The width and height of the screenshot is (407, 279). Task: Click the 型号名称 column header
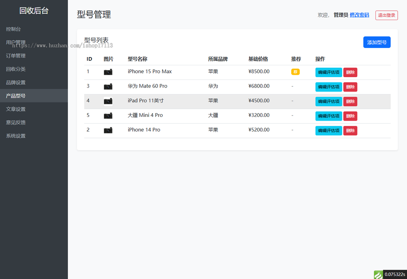click(x=137, y=59)
